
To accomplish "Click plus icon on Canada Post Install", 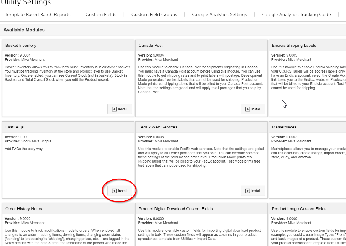I will [247, 109].
